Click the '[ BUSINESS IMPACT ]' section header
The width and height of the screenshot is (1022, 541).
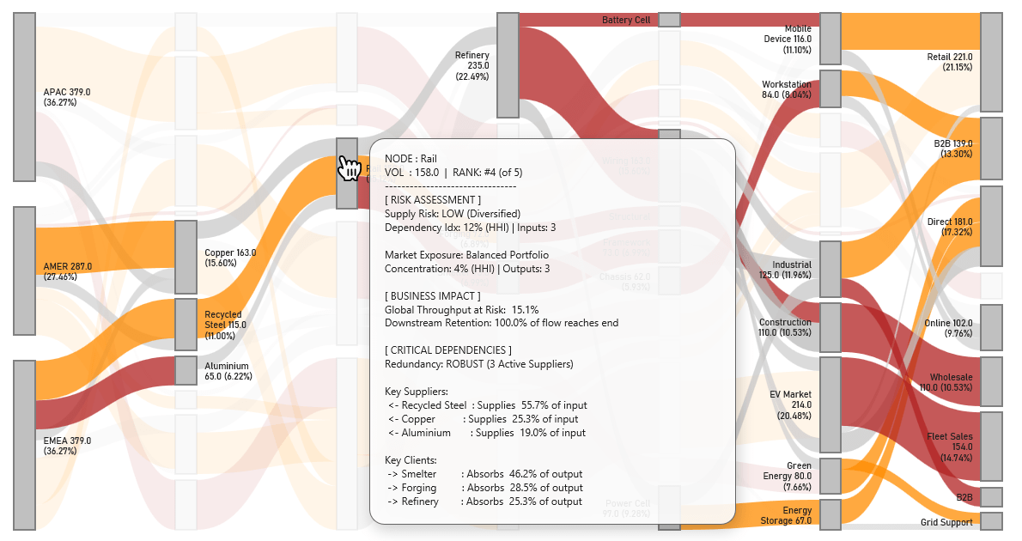(x=433, y=295)
